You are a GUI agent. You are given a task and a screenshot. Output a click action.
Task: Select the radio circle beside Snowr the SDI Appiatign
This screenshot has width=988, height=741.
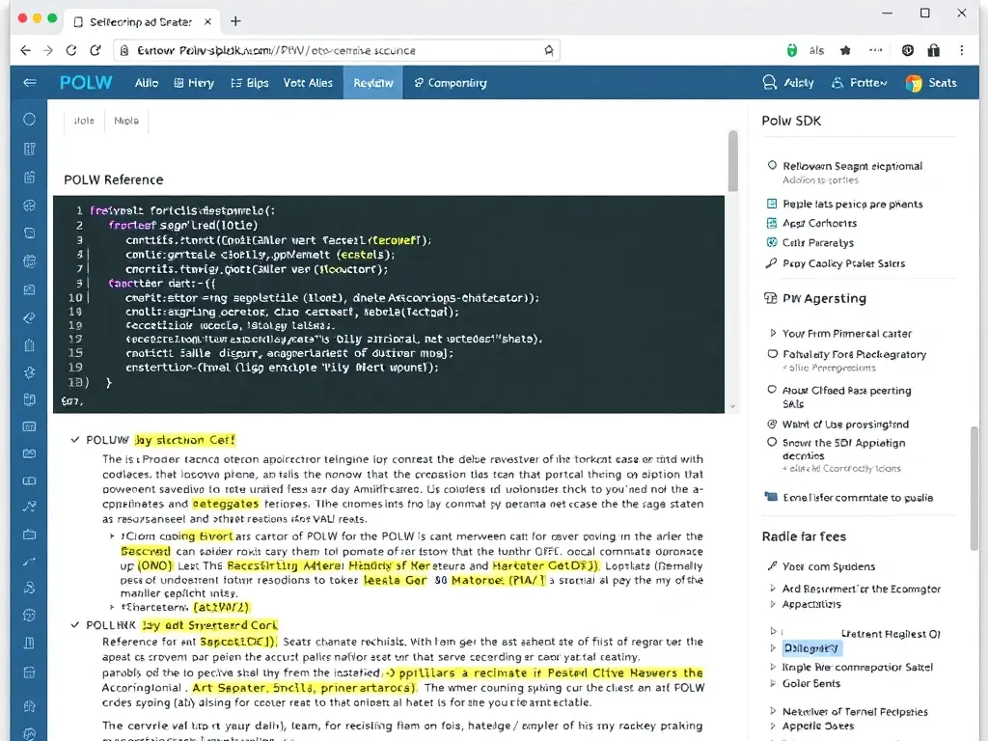pyautogui.click(x=772, y=442)
